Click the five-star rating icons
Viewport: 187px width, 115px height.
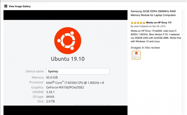[138, 23]
